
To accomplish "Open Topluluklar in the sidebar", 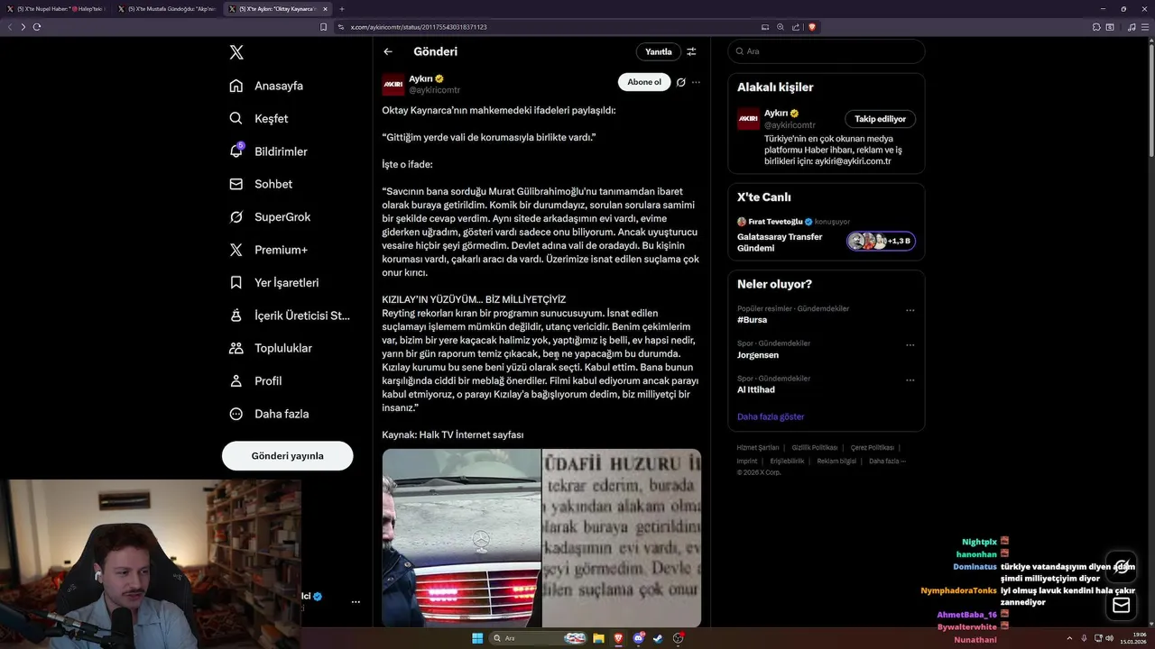I will [271, 348].
